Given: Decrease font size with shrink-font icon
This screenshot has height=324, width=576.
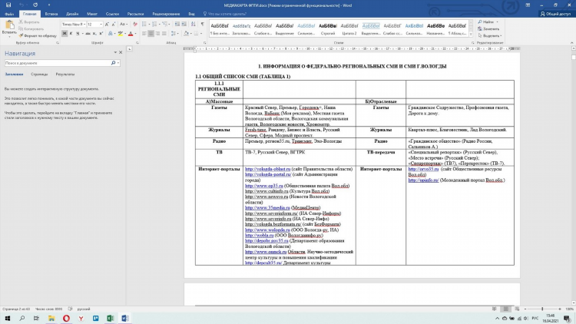Looking at the screenshot, I should 114,25.
